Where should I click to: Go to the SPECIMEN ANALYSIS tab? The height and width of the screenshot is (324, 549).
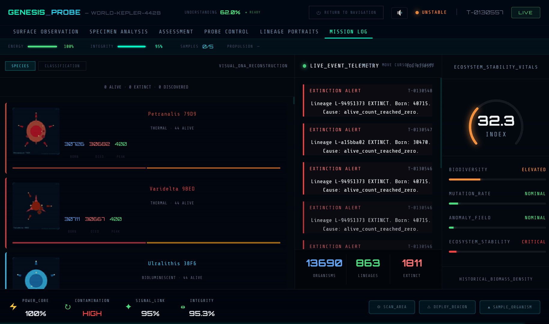(x=119, y=32)
